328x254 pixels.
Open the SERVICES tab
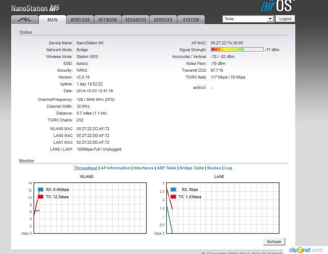coord(163,20)
